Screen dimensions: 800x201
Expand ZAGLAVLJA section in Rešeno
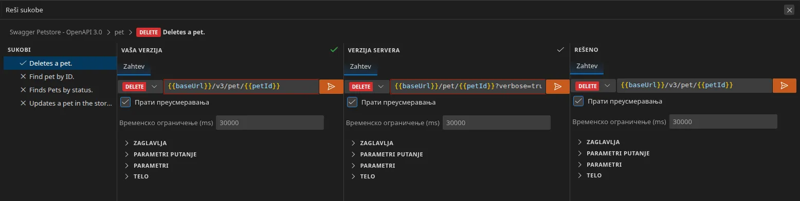(599, 142)
